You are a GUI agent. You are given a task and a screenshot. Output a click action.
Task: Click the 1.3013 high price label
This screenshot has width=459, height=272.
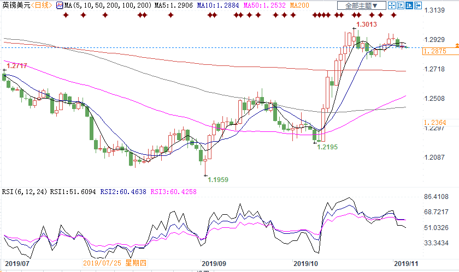pyautogui.click(x=366, y=25)
